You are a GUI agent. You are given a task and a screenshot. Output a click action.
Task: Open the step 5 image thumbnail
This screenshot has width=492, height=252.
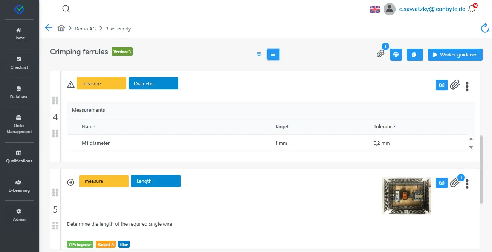(406, 196)
